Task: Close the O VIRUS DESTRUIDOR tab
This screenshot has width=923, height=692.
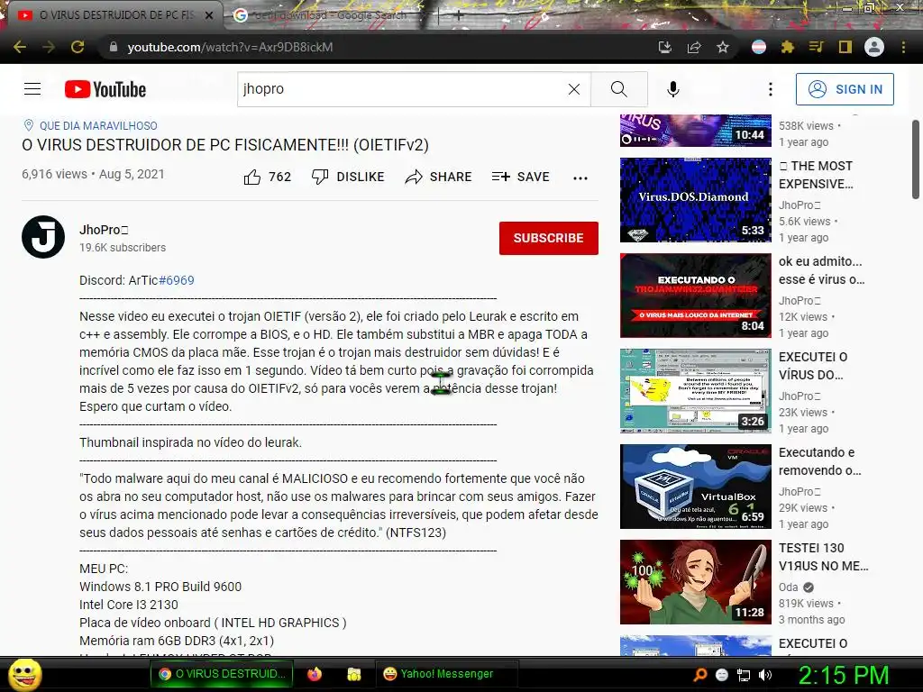Action: coord(209,15)
